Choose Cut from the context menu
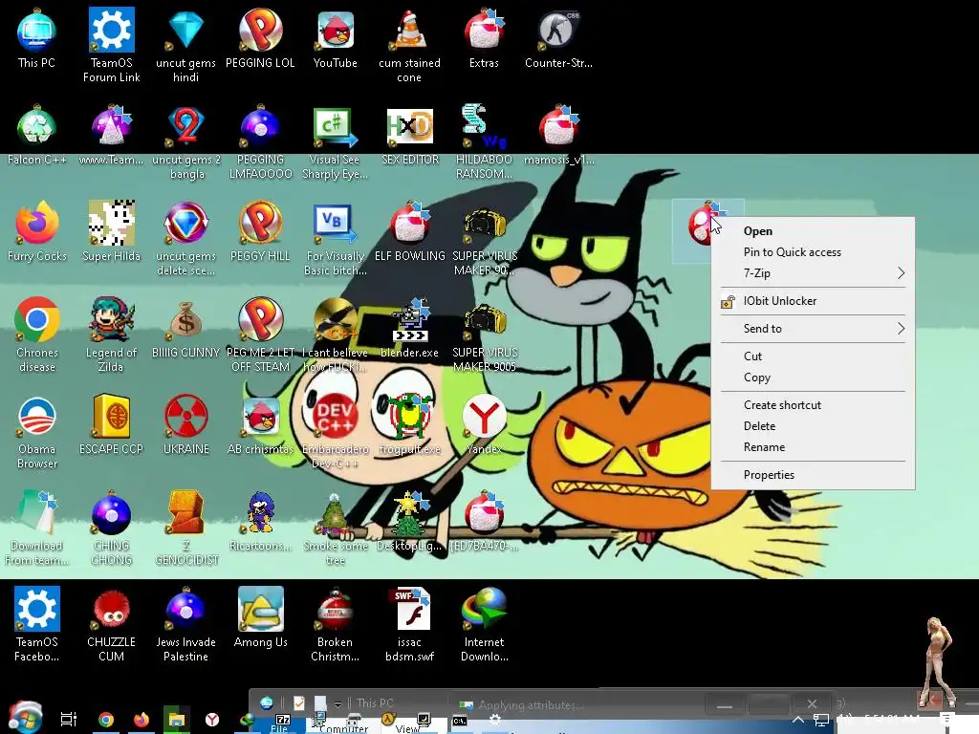 [813, 356]
